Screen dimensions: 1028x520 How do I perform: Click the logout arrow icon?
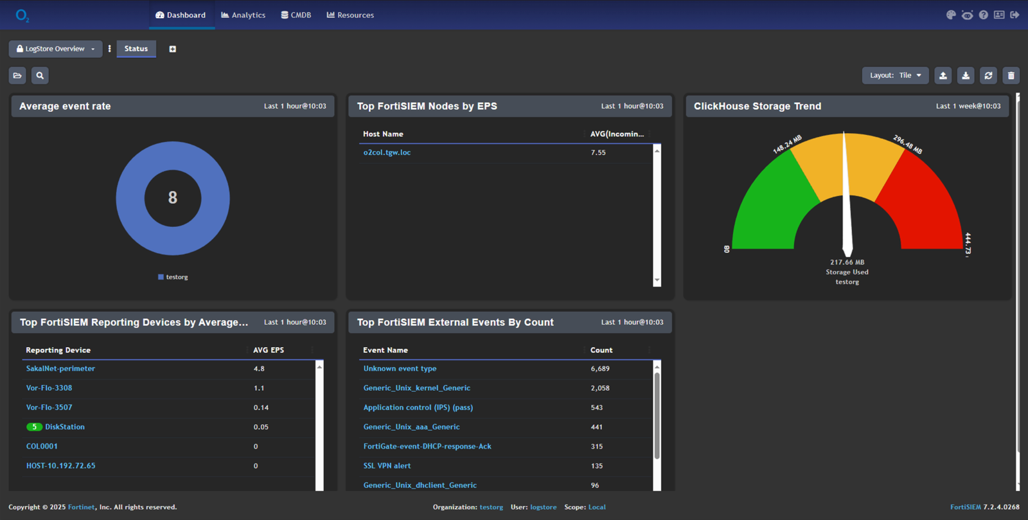(1015, 15)
